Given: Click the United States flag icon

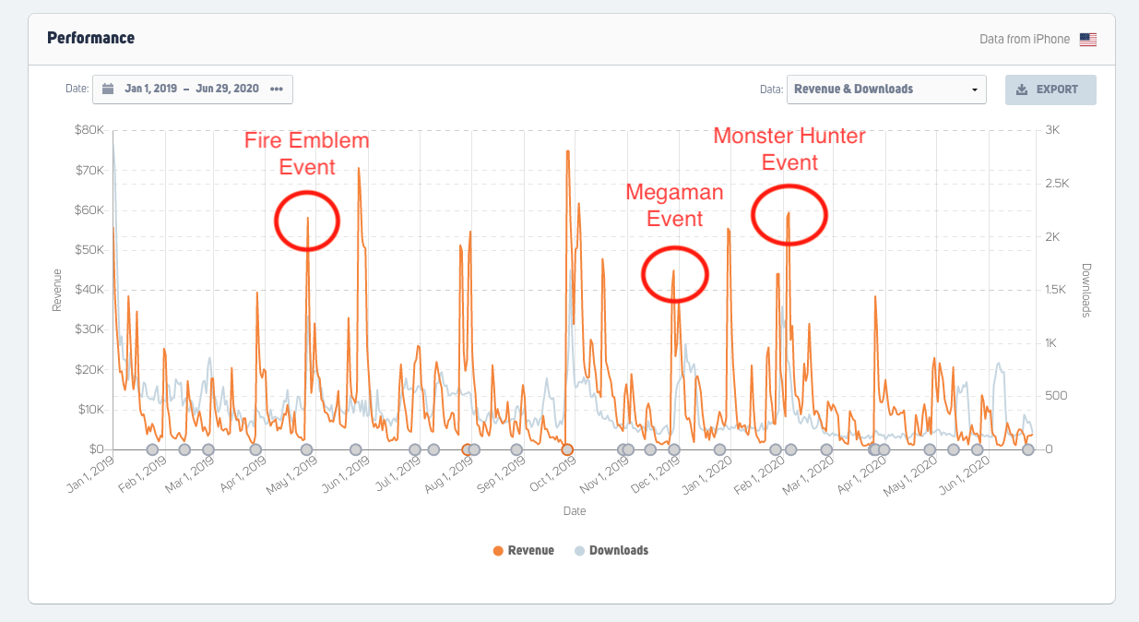Looking at the screenshot, I should (x=1088, y=40).
